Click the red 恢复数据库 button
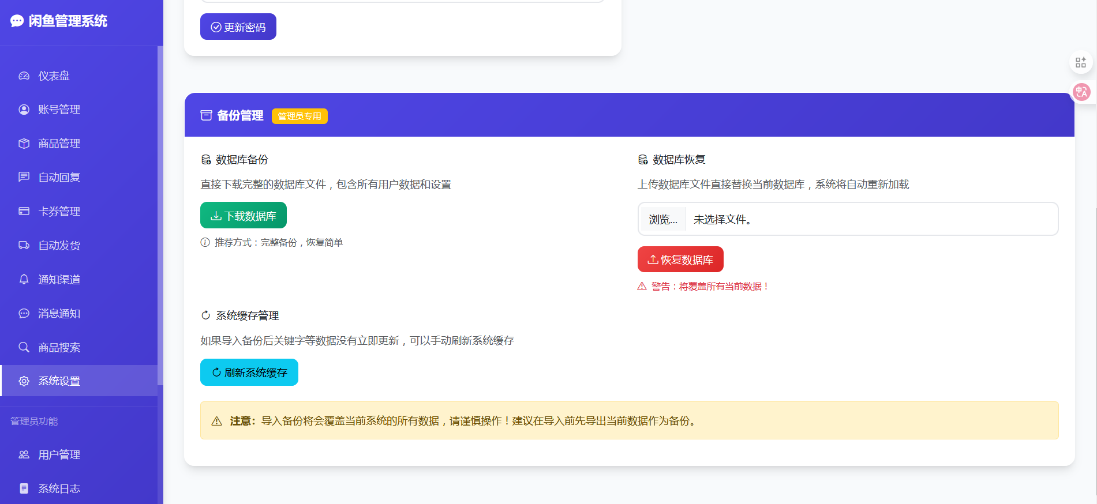The width and height of the screenshot is (1097, 504). (680, 259)
